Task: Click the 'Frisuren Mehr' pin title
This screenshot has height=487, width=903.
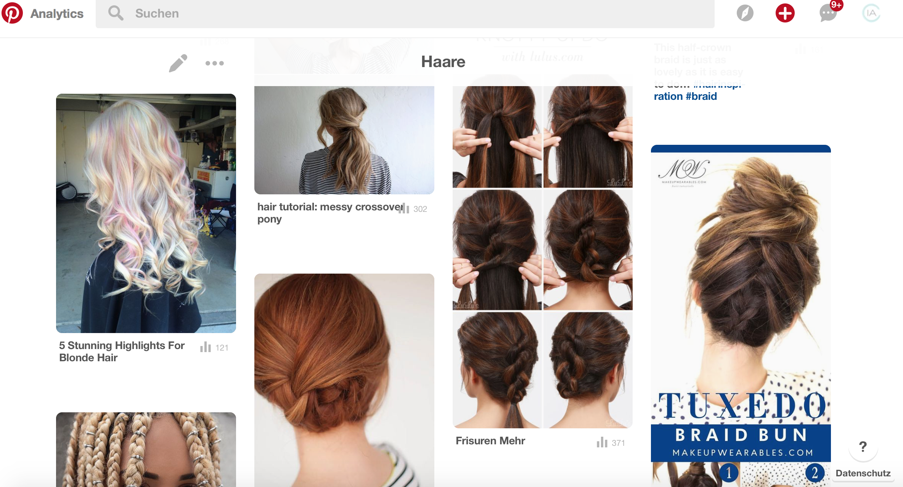Action: tap(490, 441)
